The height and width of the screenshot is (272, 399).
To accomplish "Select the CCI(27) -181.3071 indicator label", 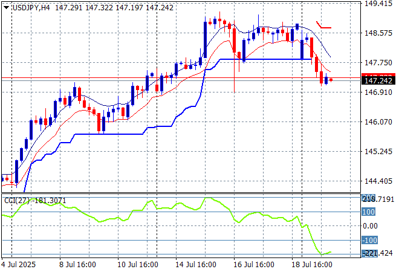I will click(35, 201).
